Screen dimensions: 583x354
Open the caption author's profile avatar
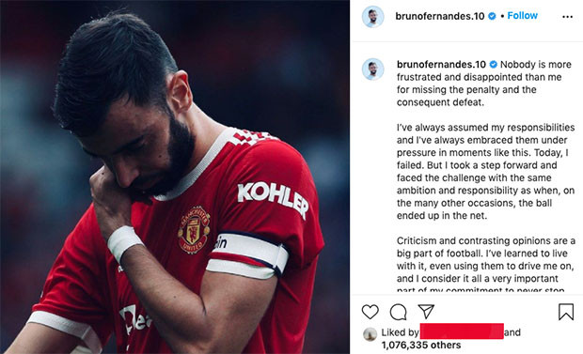[x=373, y=69]
